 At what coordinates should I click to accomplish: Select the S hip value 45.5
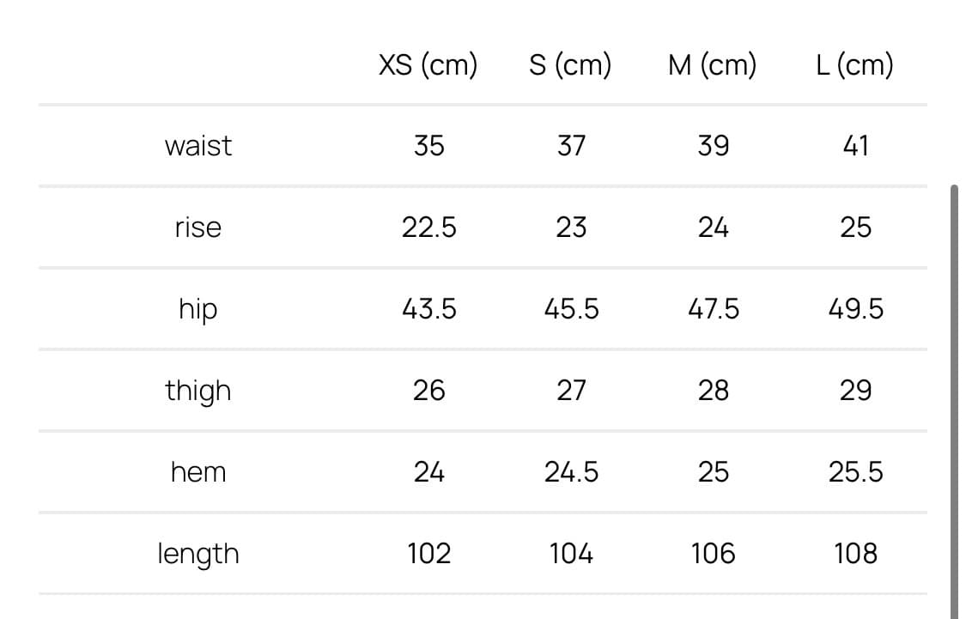click(x=571, y=309)
